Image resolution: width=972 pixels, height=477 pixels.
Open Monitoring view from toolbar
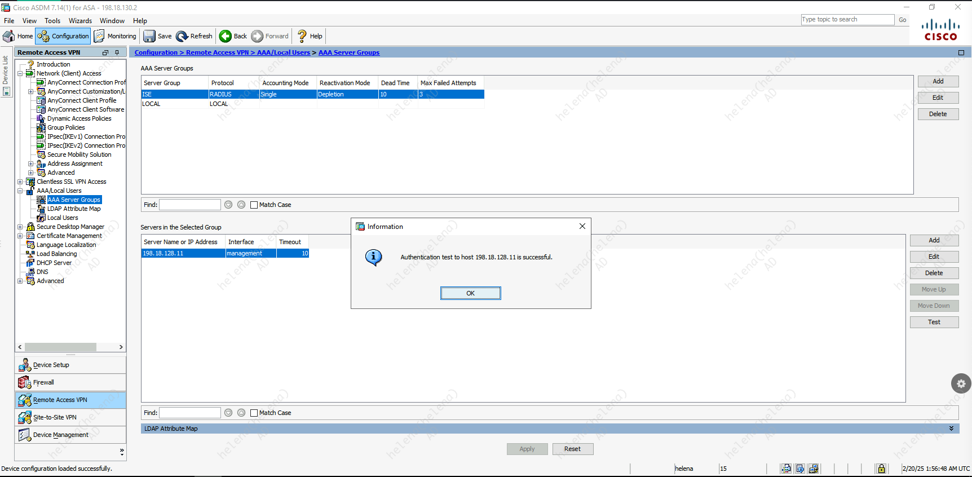point(115,36)
